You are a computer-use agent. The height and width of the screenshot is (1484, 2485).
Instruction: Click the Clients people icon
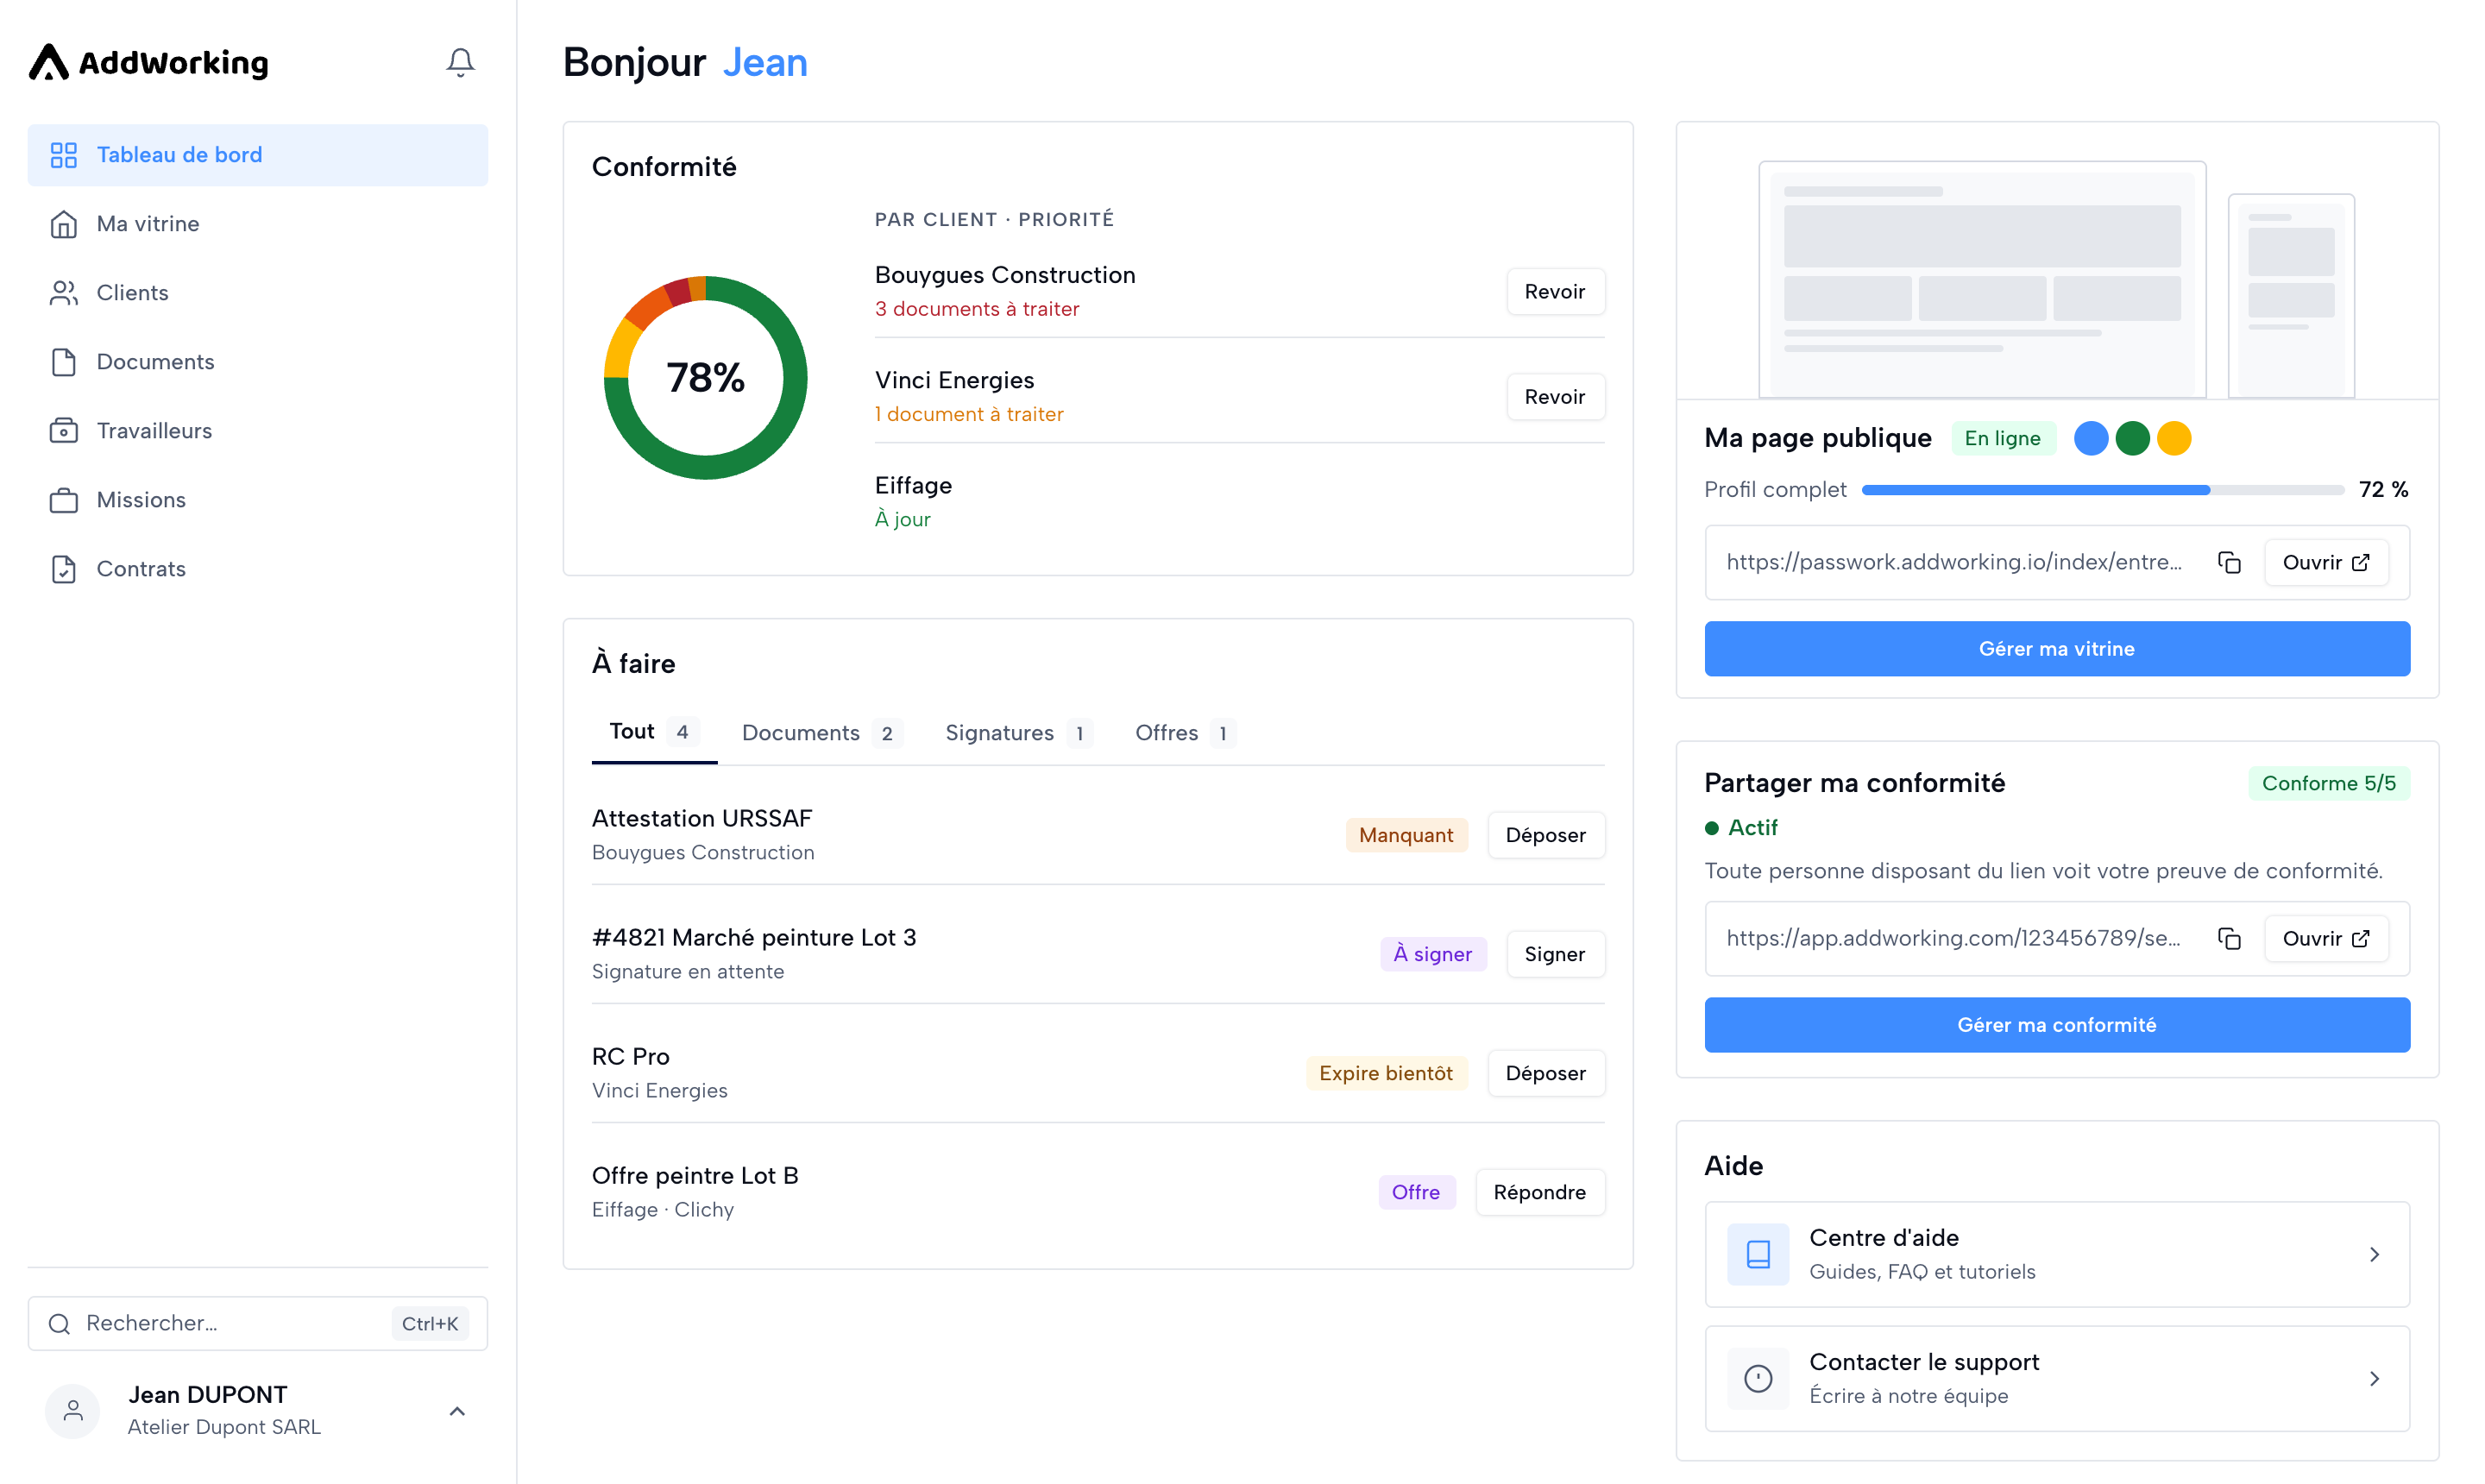(x=64, y=293)
